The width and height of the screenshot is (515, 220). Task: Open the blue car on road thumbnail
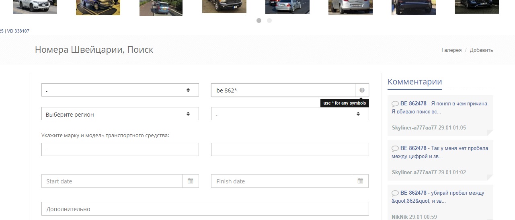point(161,8)
